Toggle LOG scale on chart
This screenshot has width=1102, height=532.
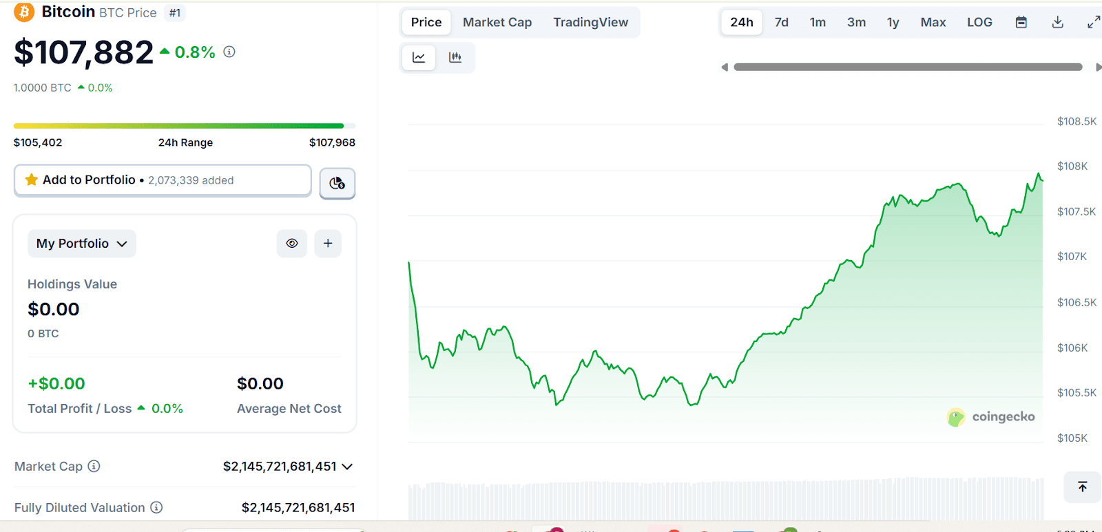pos(979,22)
